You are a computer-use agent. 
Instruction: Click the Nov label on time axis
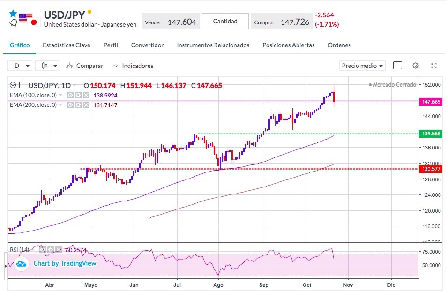(x=348, y=285)
